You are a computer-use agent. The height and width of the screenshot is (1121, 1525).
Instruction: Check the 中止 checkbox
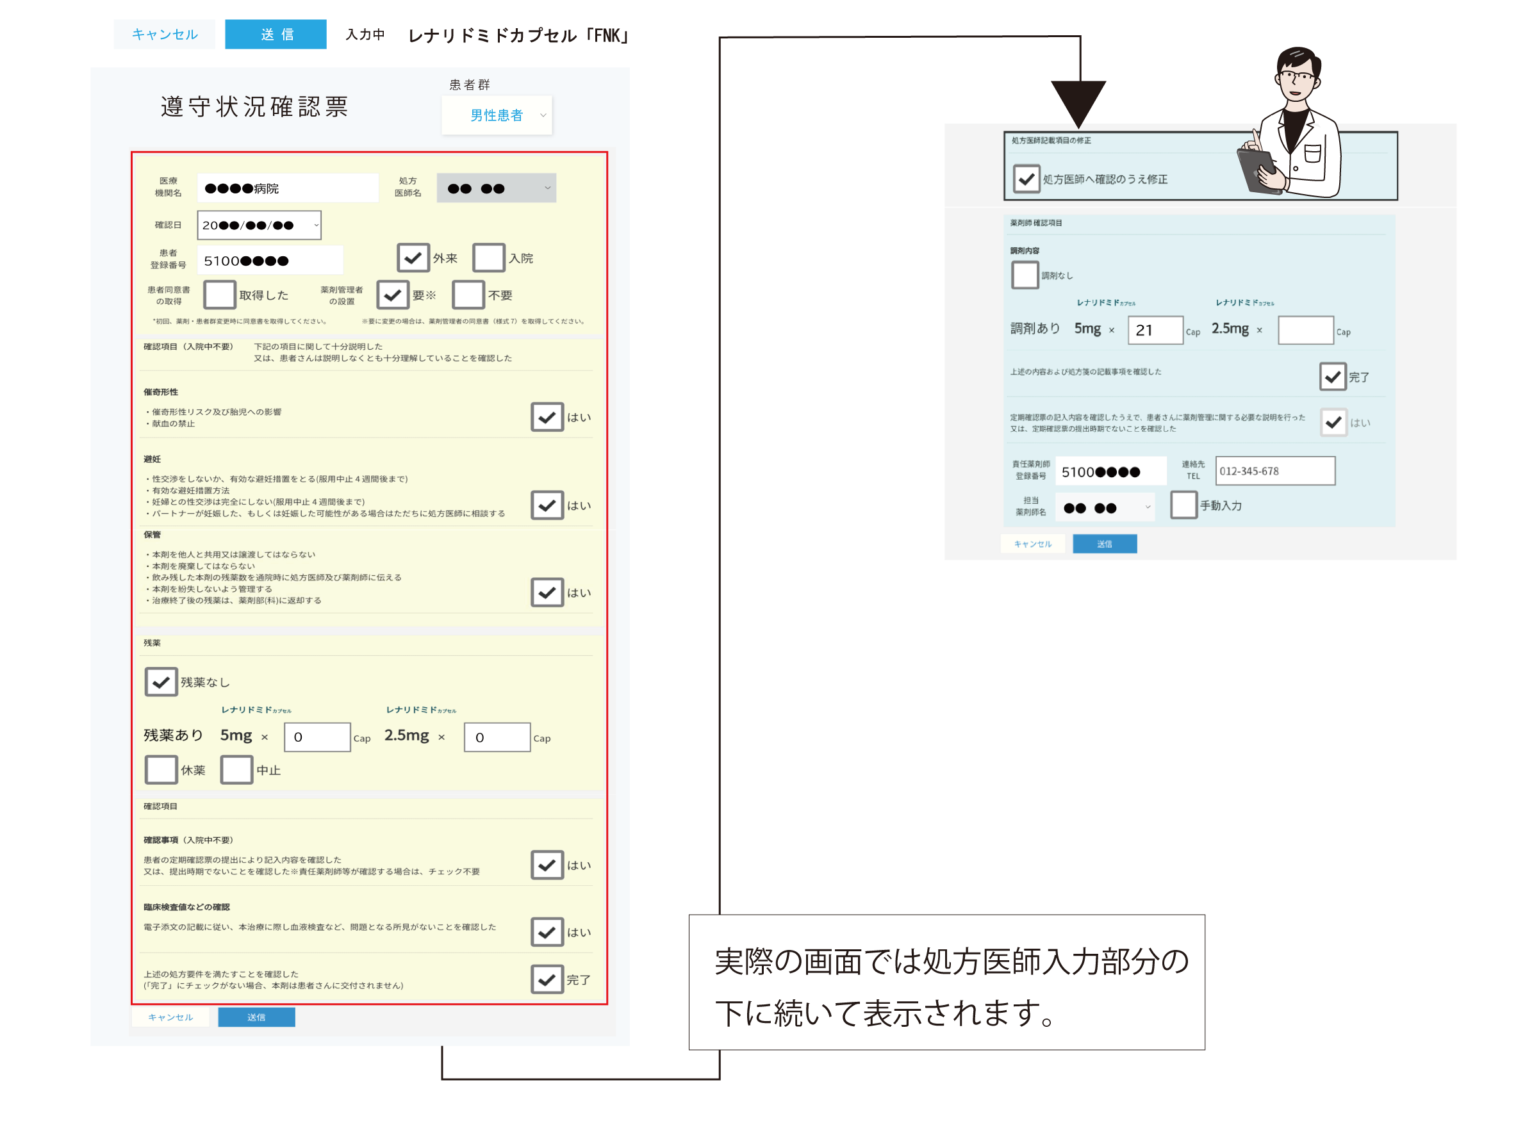pyautogui.click(x=236, y=769)
